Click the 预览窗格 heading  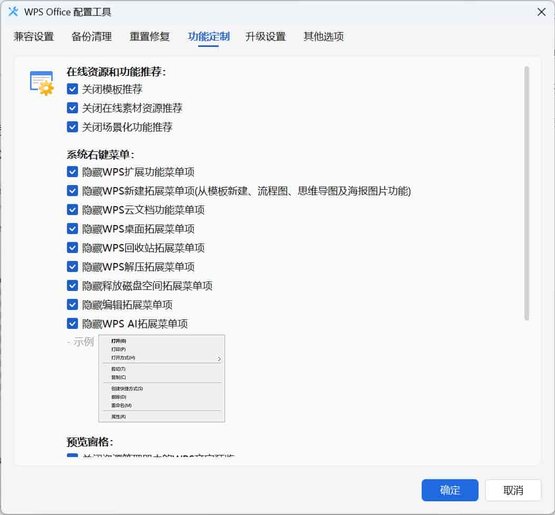coord(90,442)
